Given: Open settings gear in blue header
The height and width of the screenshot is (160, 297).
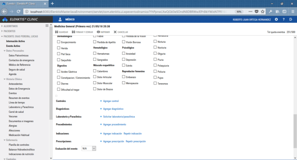Looking at the screenshot, I should (x=276, y=19).
